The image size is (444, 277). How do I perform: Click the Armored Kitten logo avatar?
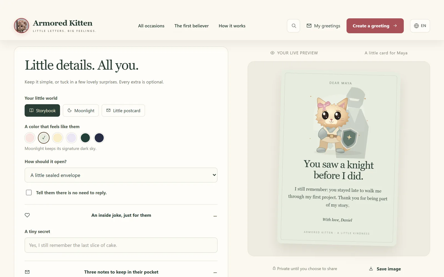pos(22,26)
